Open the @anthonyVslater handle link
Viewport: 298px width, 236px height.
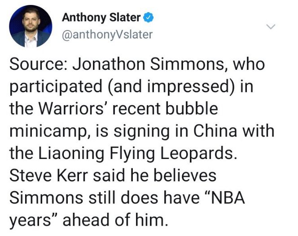point(107,34)
